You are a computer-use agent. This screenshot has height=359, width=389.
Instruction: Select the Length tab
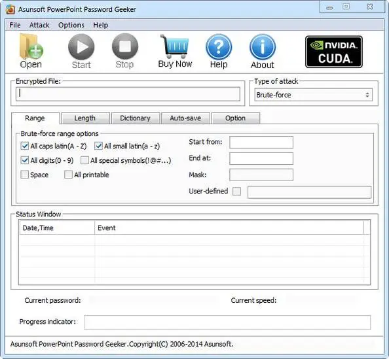click(x=85, y=118)
